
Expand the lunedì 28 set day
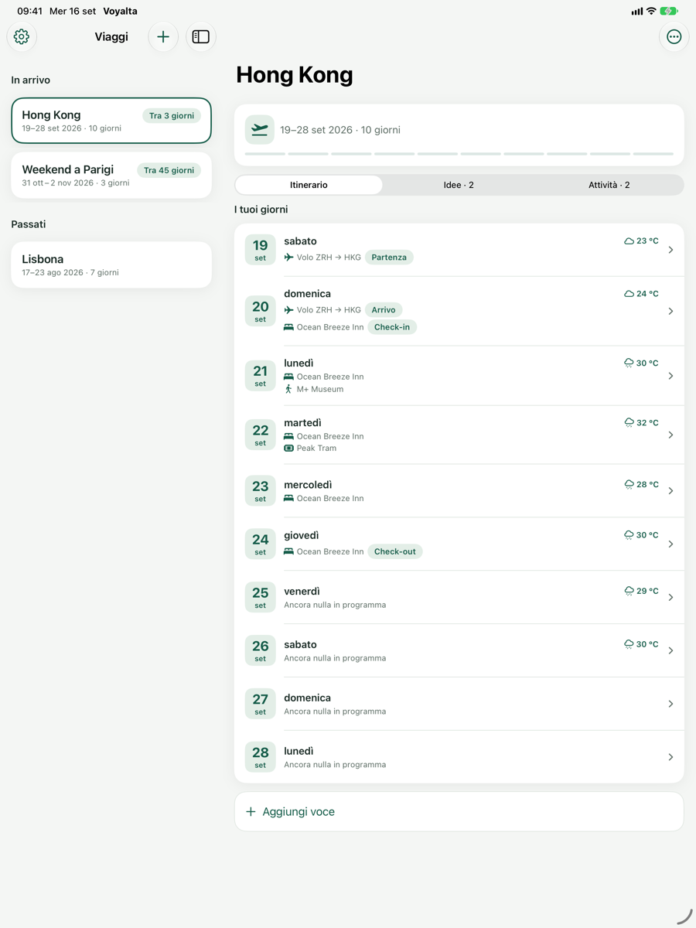click(x=459, y=757)
